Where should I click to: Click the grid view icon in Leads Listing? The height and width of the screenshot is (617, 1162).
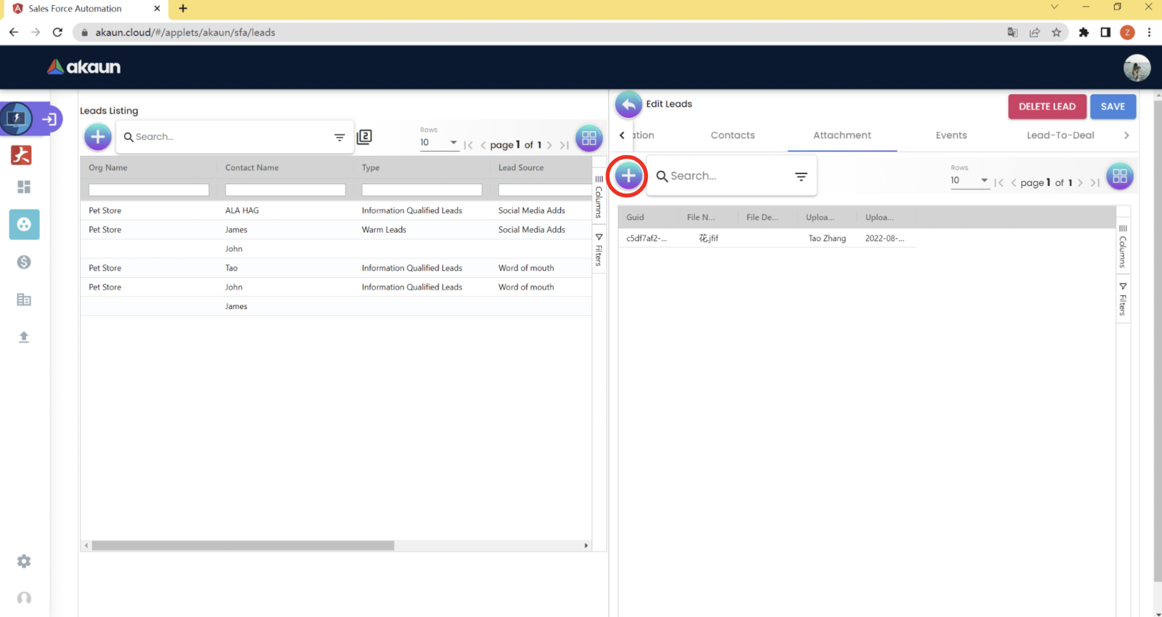[x=588, y=138]
